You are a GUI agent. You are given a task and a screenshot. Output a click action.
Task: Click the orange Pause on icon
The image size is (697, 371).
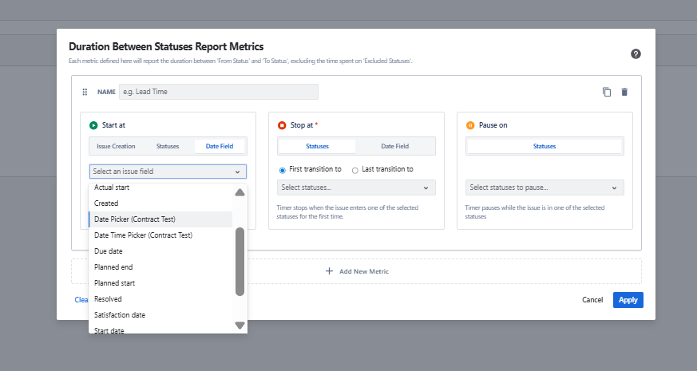[x=470, y=125]
